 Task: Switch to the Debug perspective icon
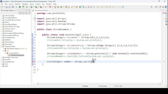tap(163, 7)
